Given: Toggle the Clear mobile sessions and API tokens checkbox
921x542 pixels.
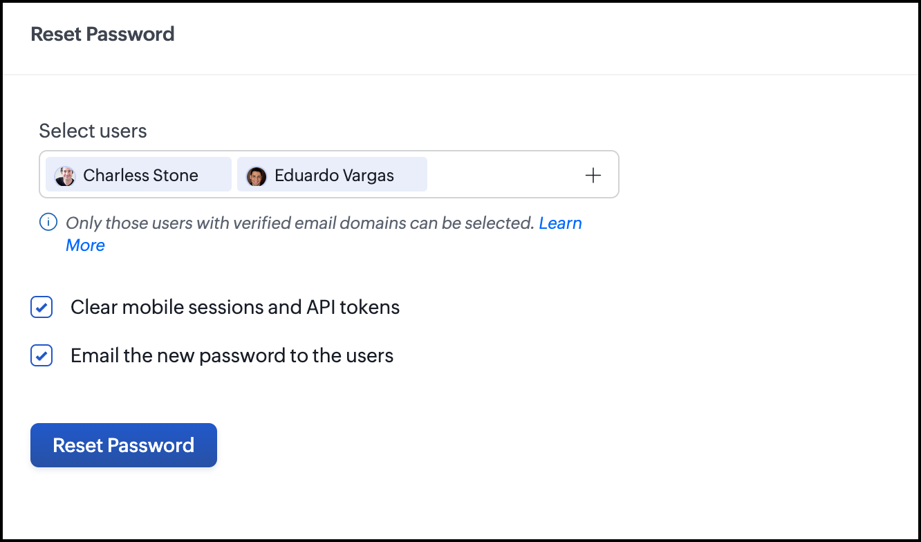Looking at the screenshot, I should (x=41, y=307).
